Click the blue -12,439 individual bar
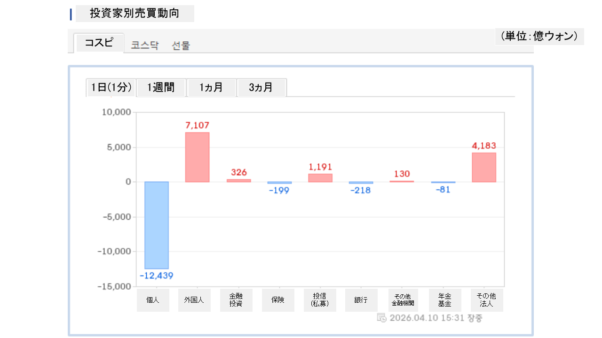Viewport: 602px width, 338px height. pos(157,225)
